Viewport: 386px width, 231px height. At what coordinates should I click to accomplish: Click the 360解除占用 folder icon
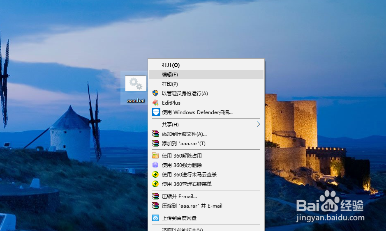155,156
